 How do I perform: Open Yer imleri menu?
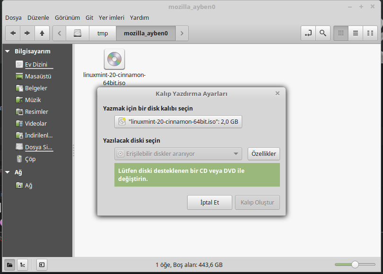click(112, 18)
